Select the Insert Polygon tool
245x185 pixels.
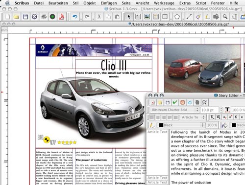click(x=177, y=17)
